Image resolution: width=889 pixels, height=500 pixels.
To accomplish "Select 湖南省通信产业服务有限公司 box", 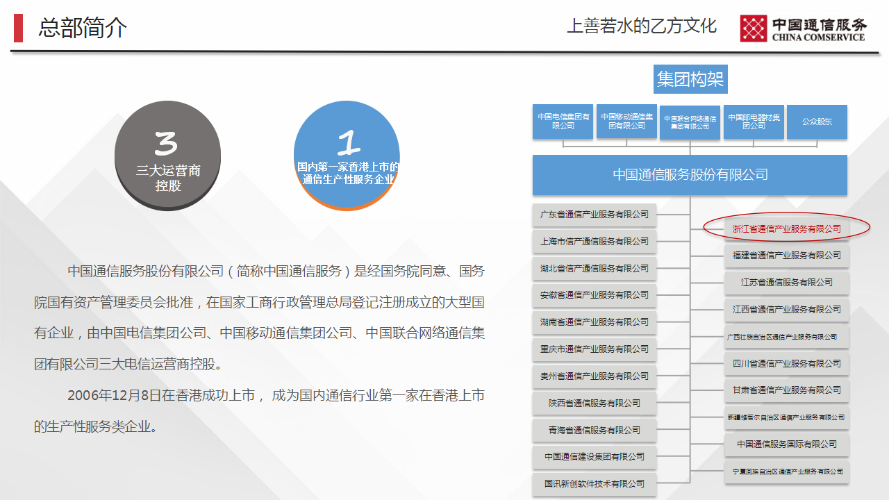I will point(595,322).
